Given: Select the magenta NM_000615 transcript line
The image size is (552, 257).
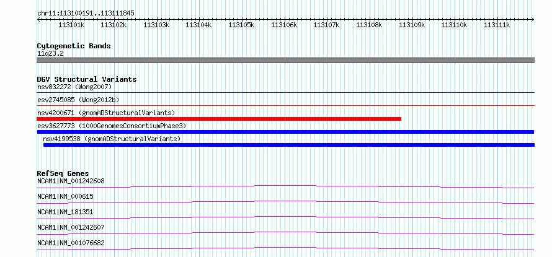Looking at the screenshot, I should pyautogui.click(x=285, y=202).
